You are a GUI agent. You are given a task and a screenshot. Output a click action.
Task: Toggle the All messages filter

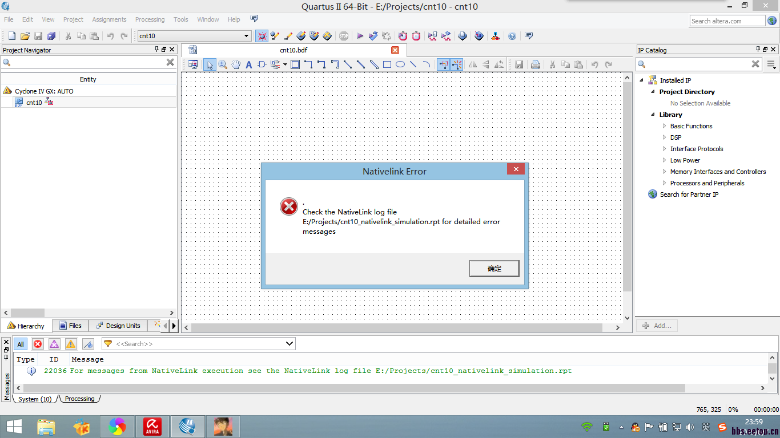pyautogui.click(x=21, y=344)
